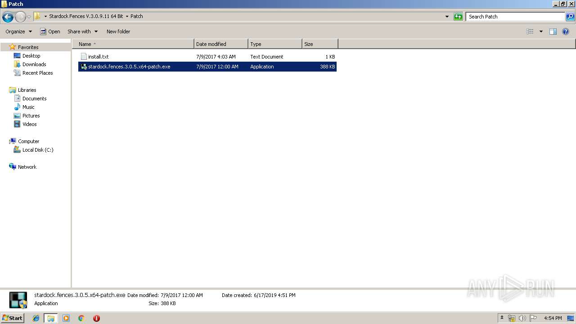
Task: Click the large patch icon in details pane
Action: [x=18, y=300]
